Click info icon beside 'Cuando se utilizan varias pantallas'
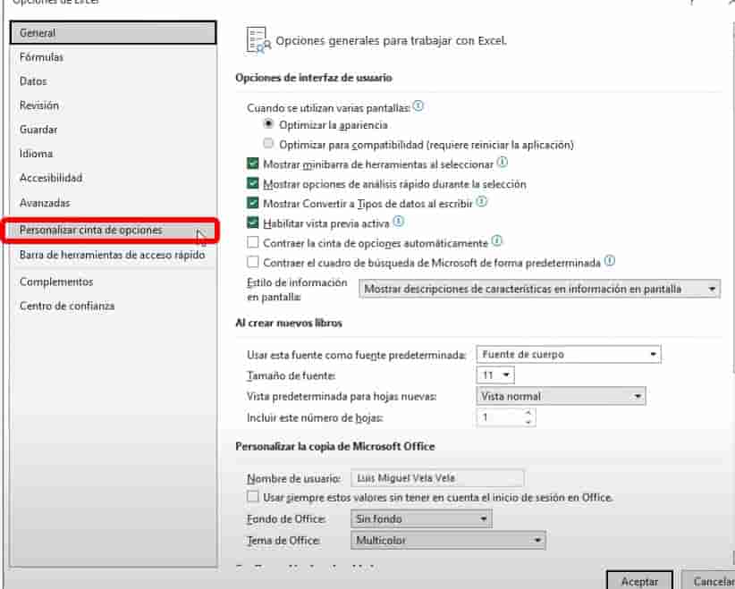This screenshot has width=735, height=589. [418, 106]
